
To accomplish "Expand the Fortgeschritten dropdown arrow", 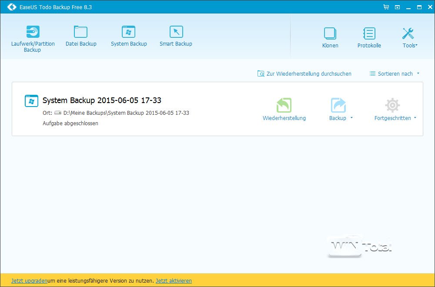I will pyautogui.click(x=415, y=118).
